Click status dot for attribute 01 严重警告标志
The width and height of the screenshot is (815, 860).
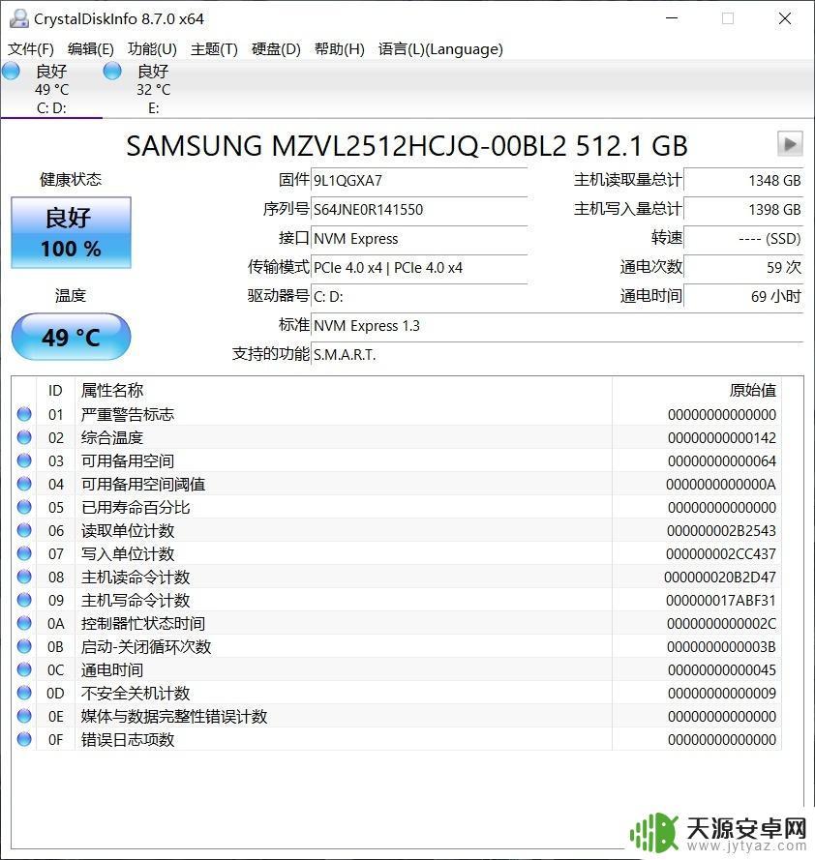click(x=24, y=414)
